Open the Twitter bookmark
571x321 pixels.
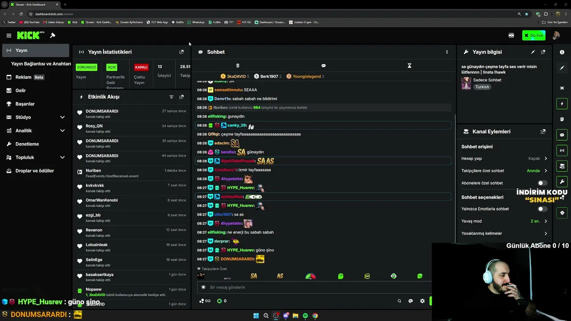9,22
